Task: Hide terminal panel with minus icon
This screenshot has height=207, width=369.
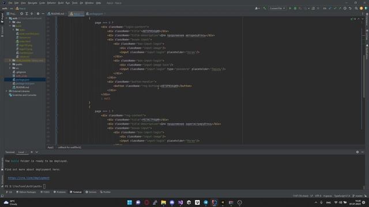Action: [363, 152]
